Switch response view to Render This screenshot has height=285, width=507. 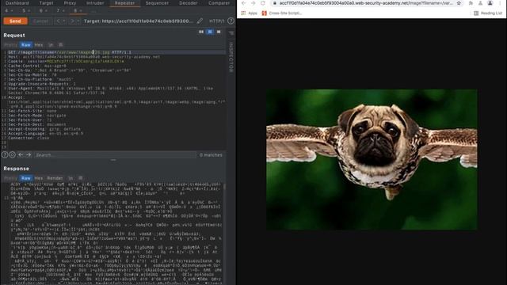pyautogui.click(x=55, y=178)
